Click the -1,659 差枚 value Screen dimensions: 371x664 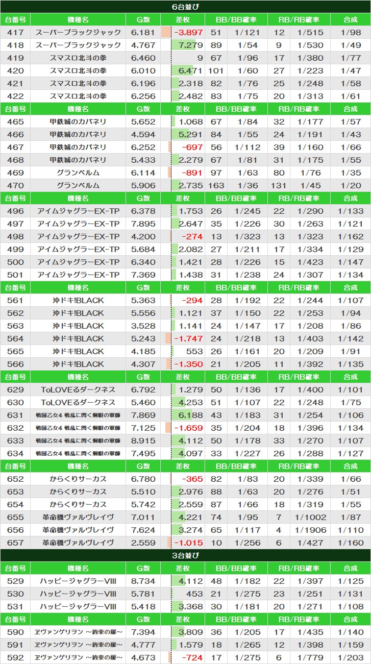[188, 428]
